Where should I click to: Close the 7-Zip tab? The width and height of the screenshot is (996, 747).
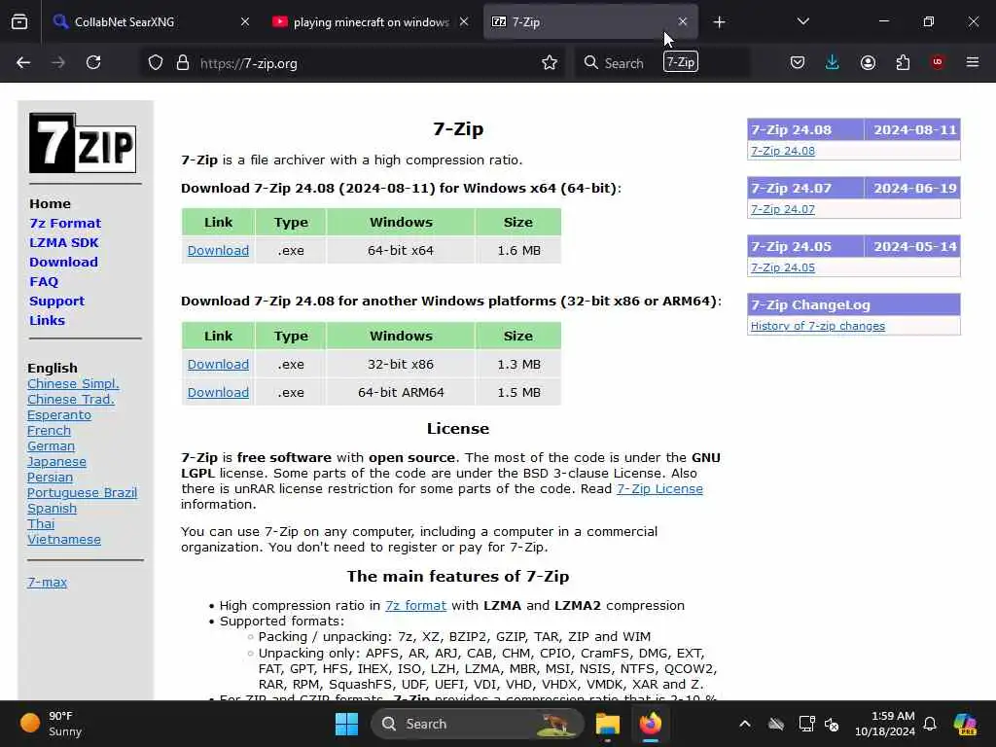(x=682, y=21)
